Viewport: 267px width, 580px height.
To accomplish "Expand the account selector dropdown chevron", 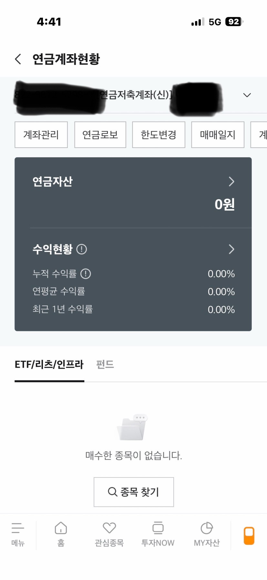I will 247,95.
